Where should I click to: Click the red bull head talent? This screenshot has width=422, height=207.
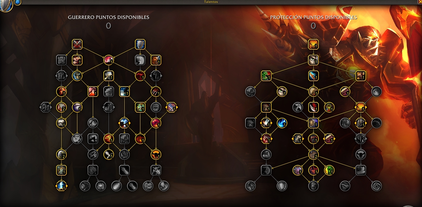[x=156, y=155]
